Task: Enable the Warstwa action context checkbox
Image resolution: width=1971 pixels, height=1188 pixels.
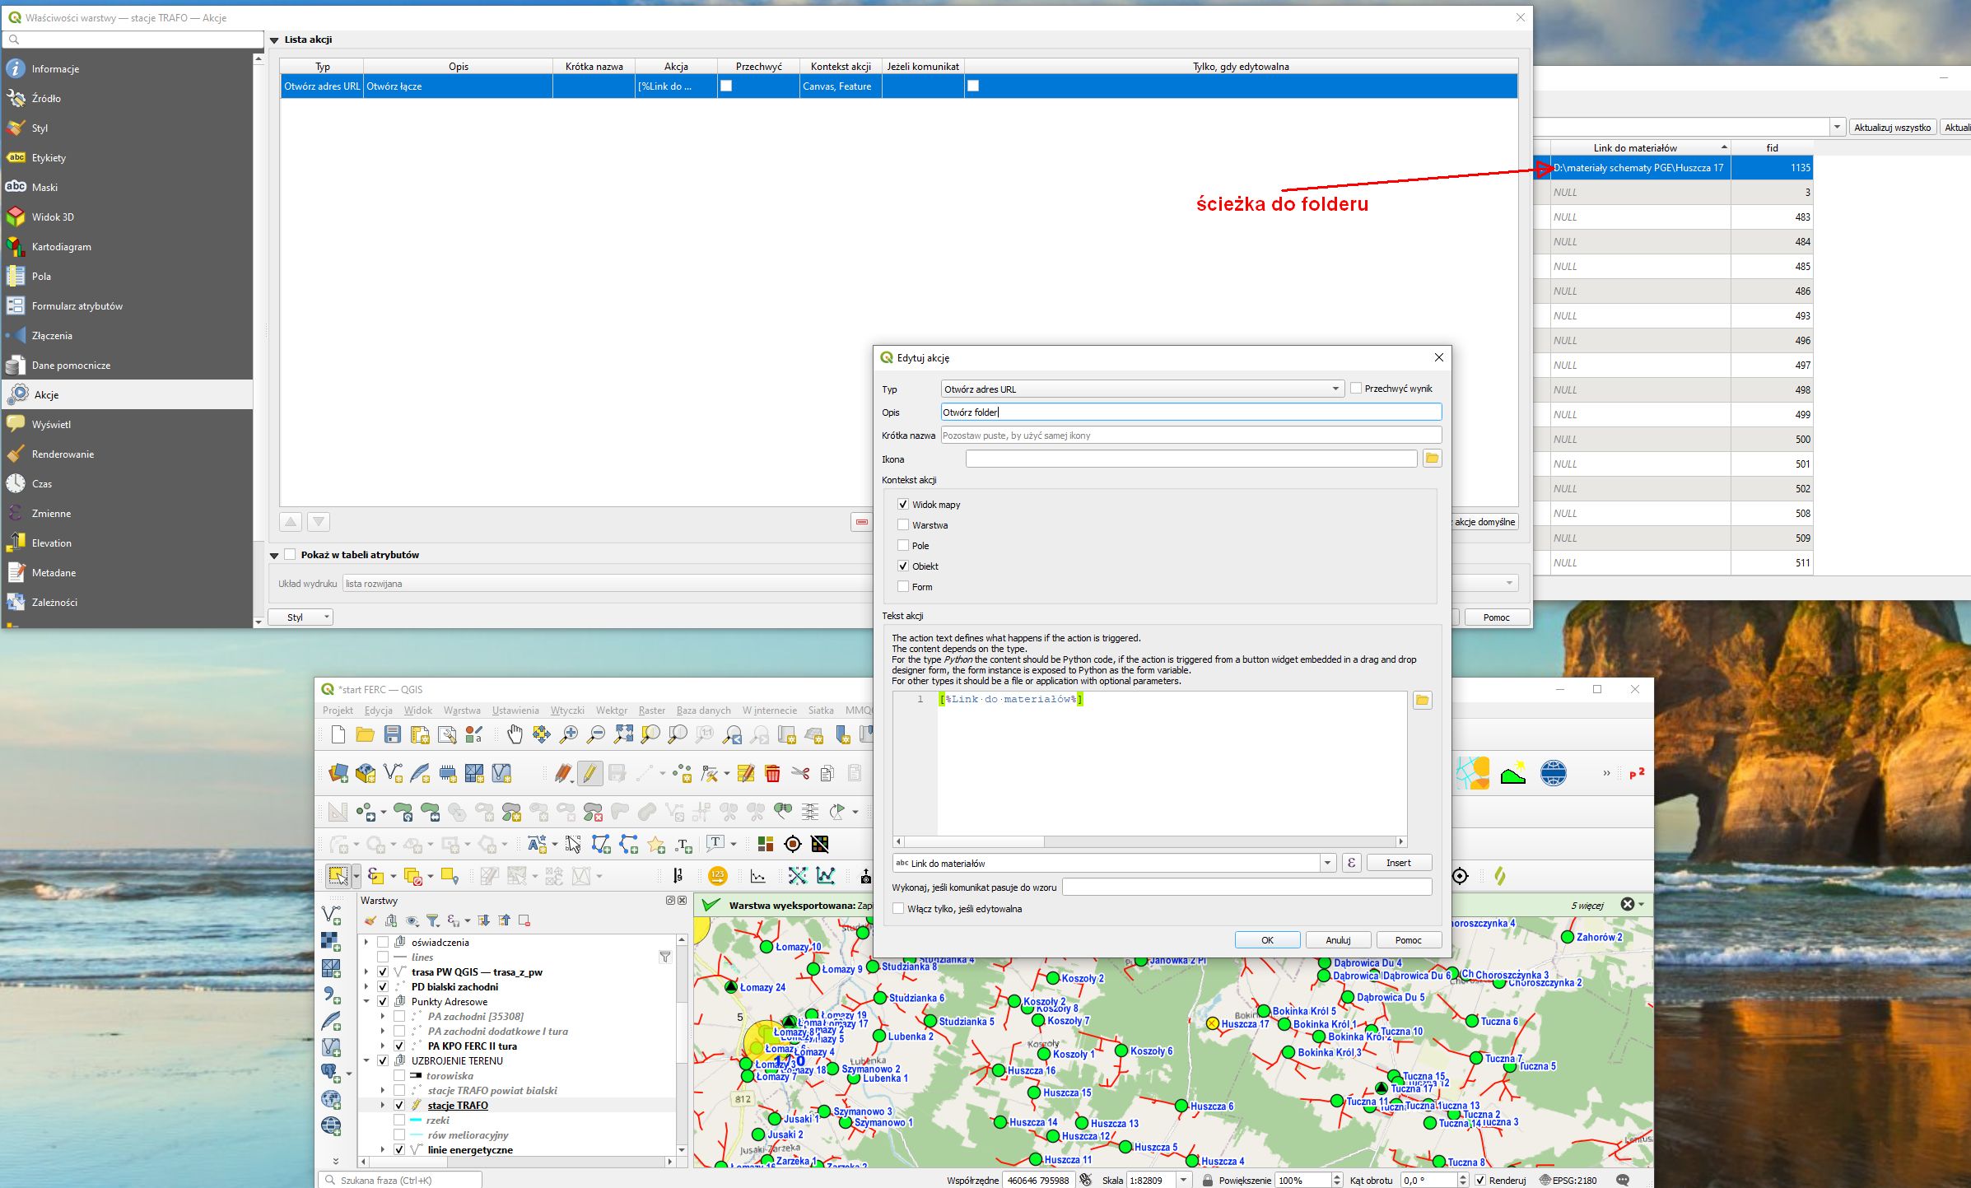Action: [903, 525]
